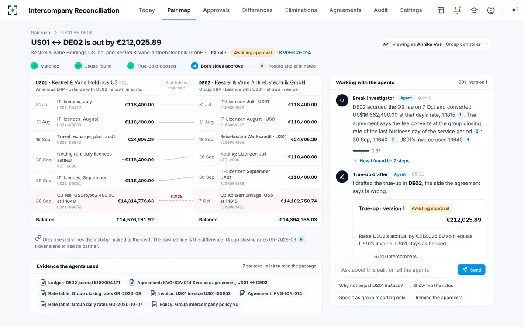Open the Viewing as Annika Vos dropdown

[436, 44]
